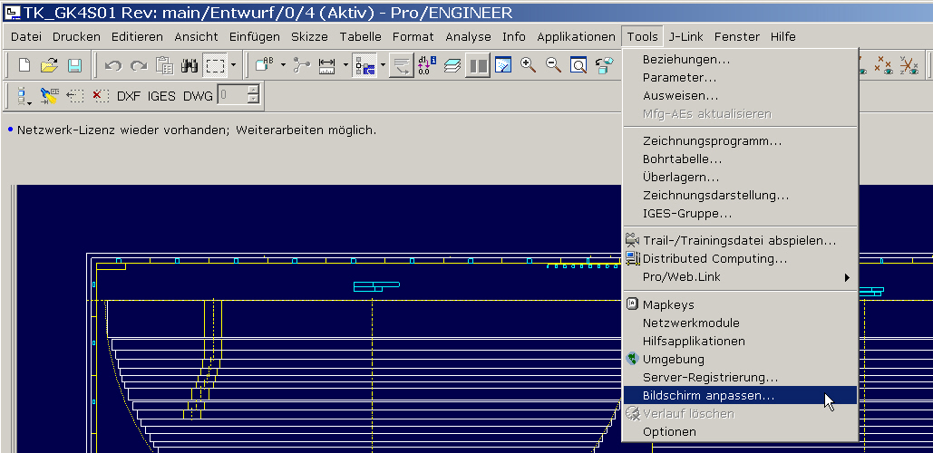Toggle coordinate systems visibility eye icon

[x=909, y=65]
